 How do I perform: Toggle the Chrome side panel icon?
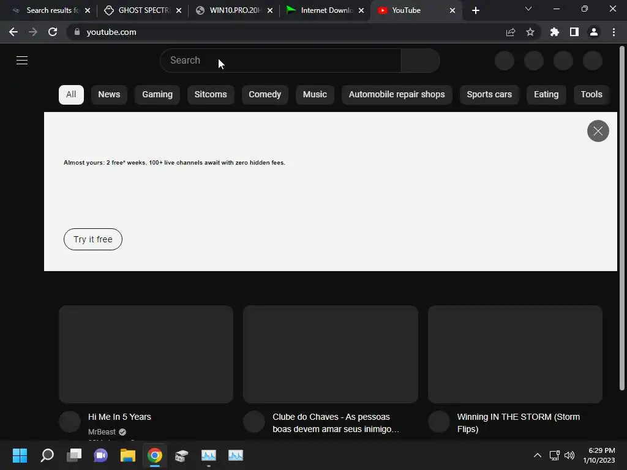tap(574, 32)
